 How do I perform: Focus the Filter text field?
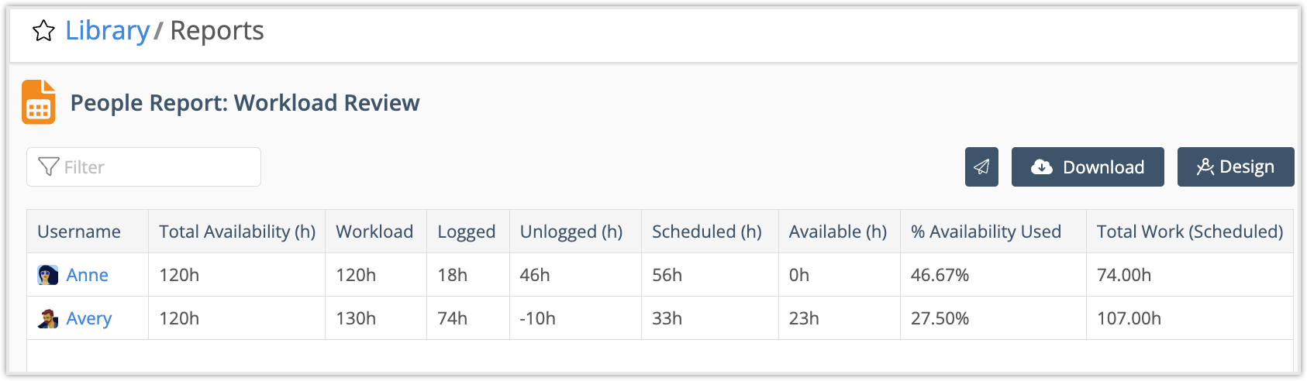155,166
